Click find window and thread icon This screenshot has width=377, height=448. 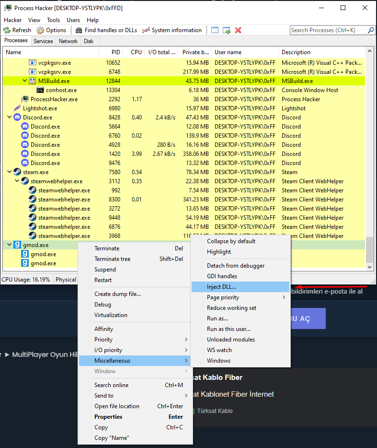tap(226, 30)
